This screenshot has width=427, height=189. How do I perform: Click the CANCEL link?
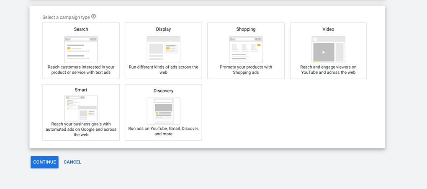(72, 162)
